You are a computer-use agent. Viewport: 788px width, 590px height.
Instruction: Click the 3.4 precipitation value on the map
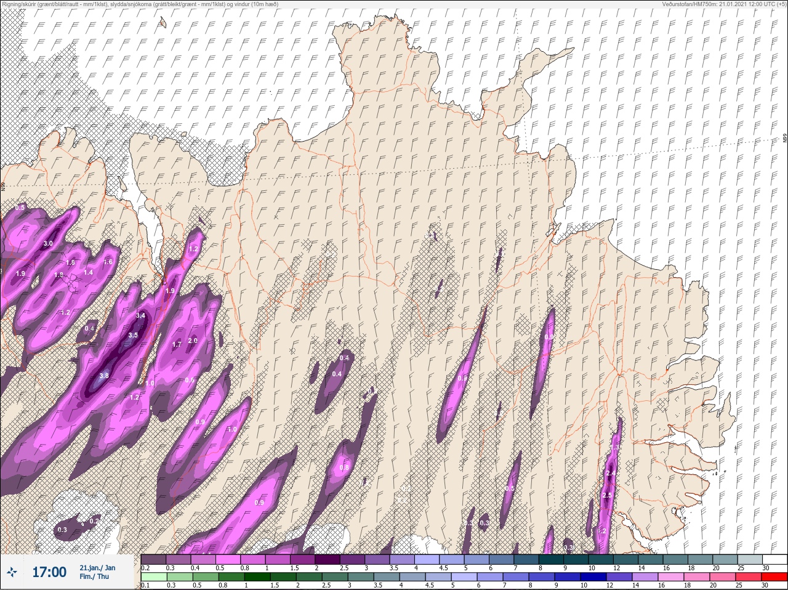pyautogui.click(x=140, y=316)
